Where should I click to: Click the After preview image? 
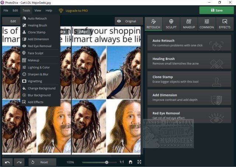tap(106, 90)
